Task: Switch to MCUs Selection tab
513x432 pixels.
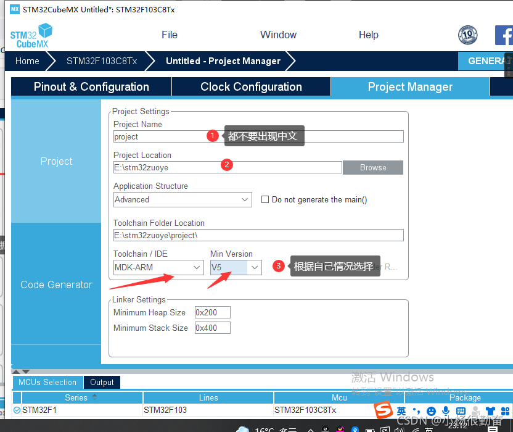Action: tap(47, 382)
